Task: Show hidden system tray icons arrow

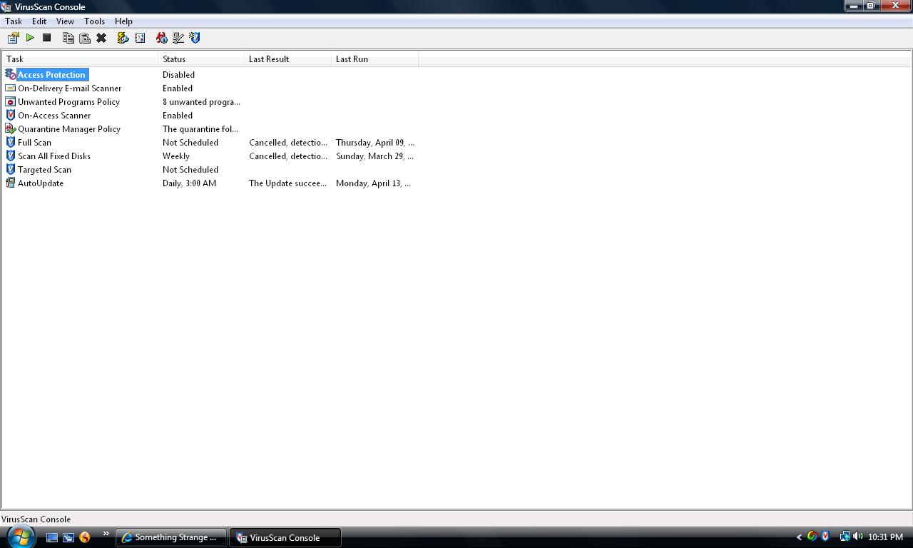Action: pos(799,537)
